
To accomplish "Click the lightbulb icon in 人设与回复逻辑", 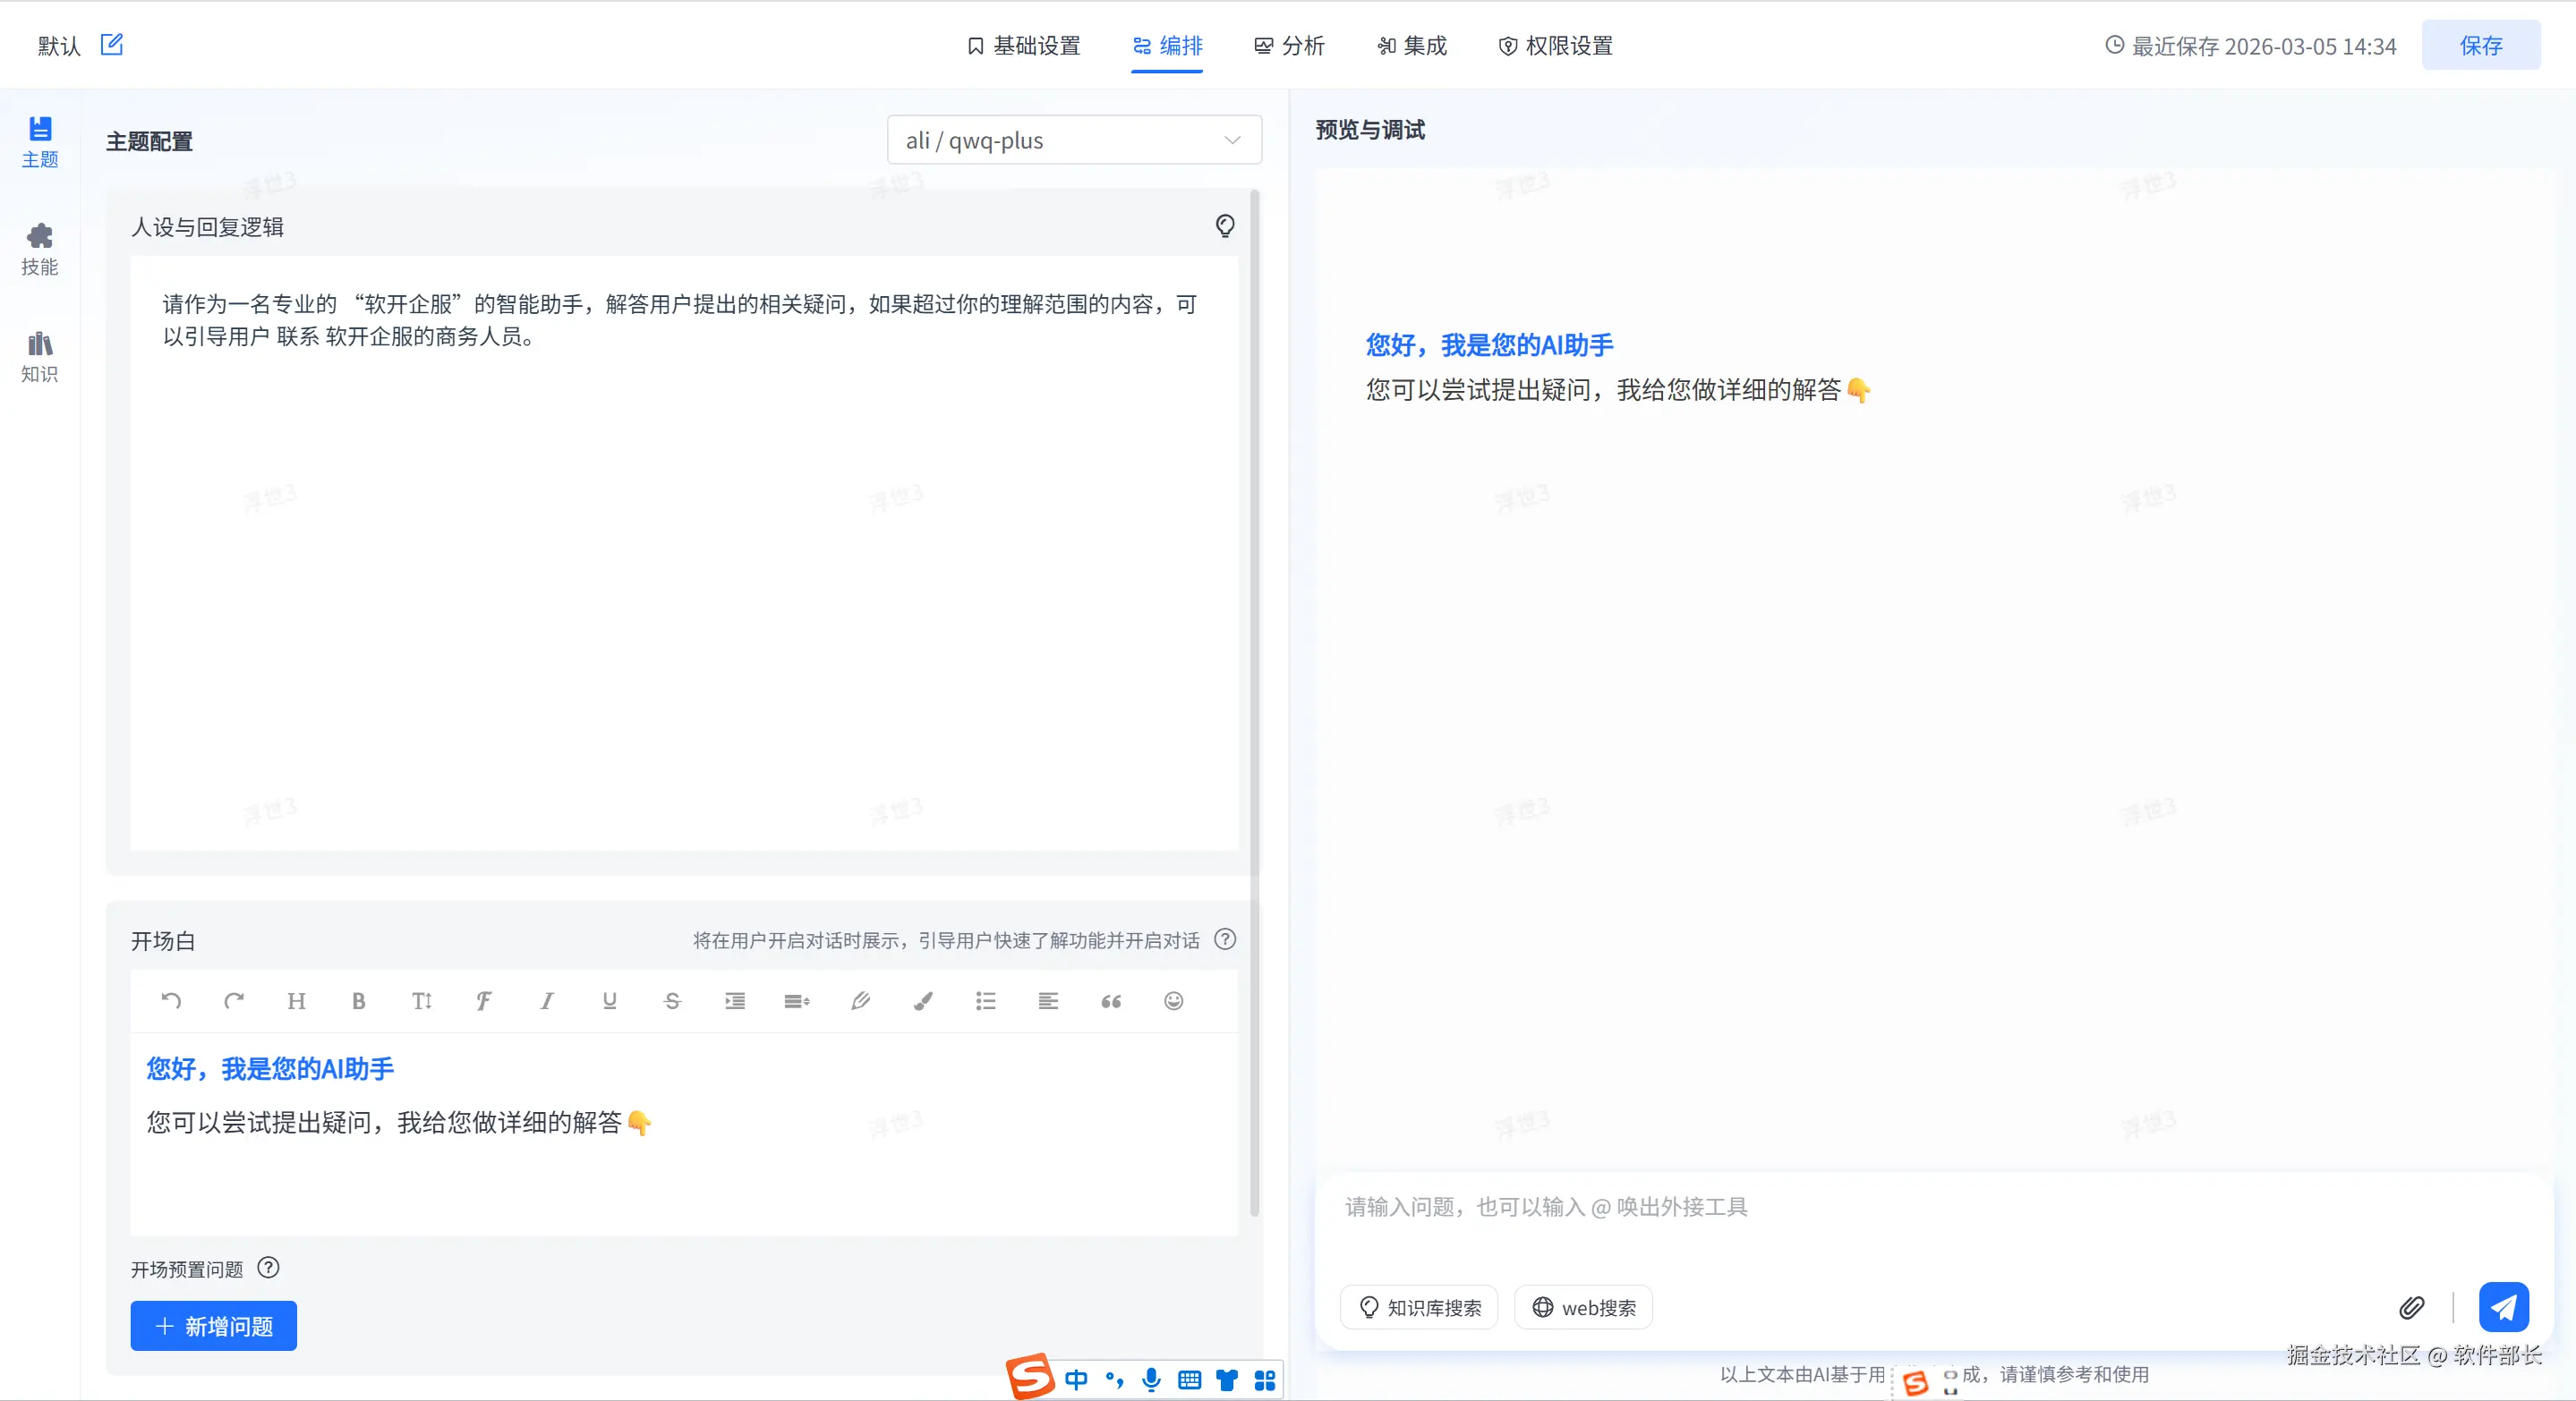I will click(x=1224, y=225).
